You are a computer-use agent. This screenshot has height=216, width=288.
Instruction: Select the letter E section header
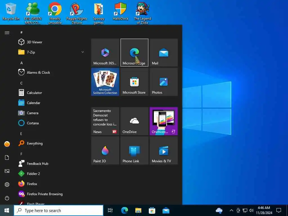tap(21, 134)
